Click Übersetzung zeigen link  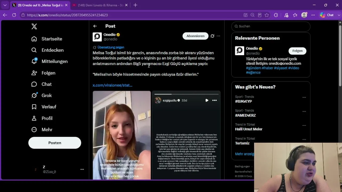coord(111,47)
